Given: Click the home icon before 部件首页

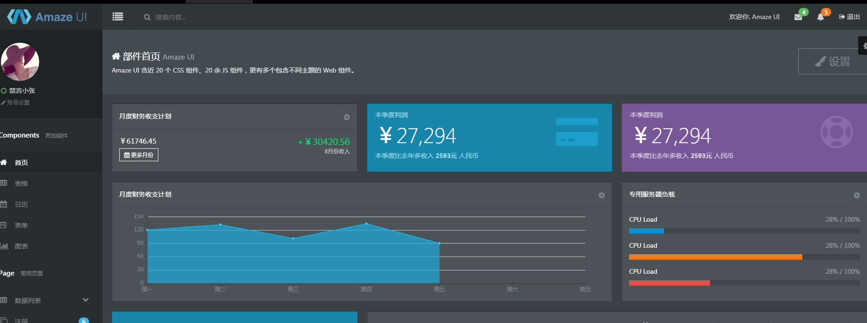Looking at the screenshot, I should coord(116,56).
